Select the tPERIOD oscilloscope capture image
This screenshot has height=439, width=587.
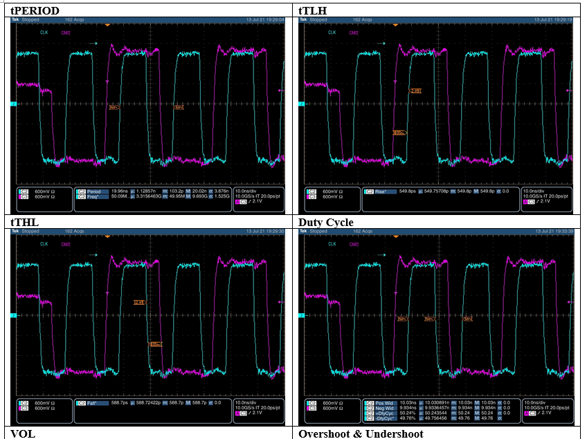[148, 115]
